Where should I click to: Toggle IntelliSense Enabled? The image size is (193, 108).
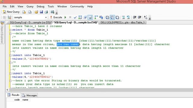click(x=90, y=17)
